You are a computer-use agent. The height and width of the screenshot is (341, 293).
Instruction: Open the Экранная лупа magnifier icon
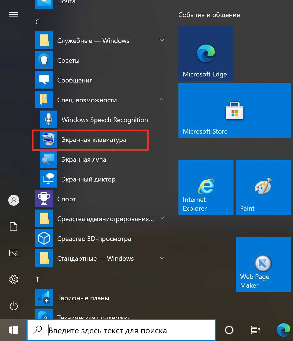click(48, 159)
